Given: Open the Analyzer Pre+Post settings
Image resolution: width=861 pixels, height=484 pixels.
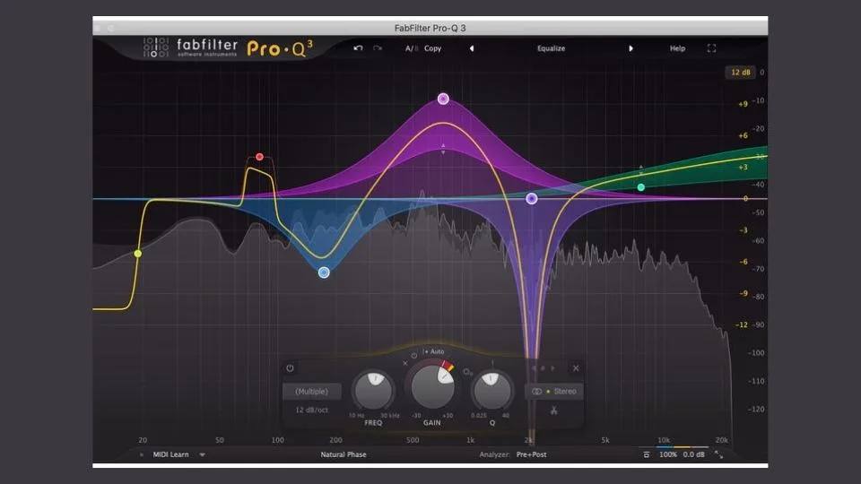Looking at the screenshot, I should pyautogui.click(x=531, y=454).
